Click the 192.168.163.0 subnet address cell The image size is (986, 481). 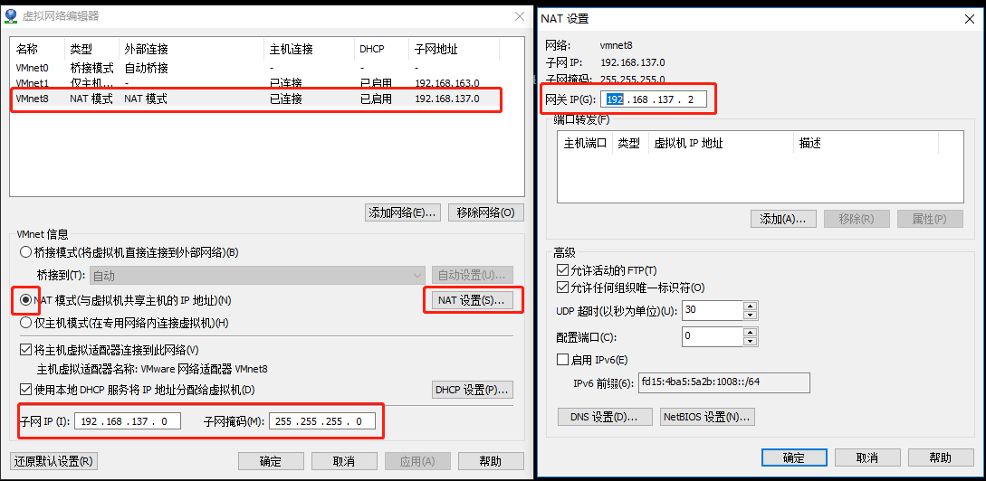click(447, 83)
